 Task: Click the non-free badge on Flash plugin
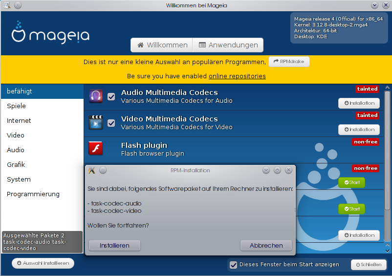click(x=366, y=142)
